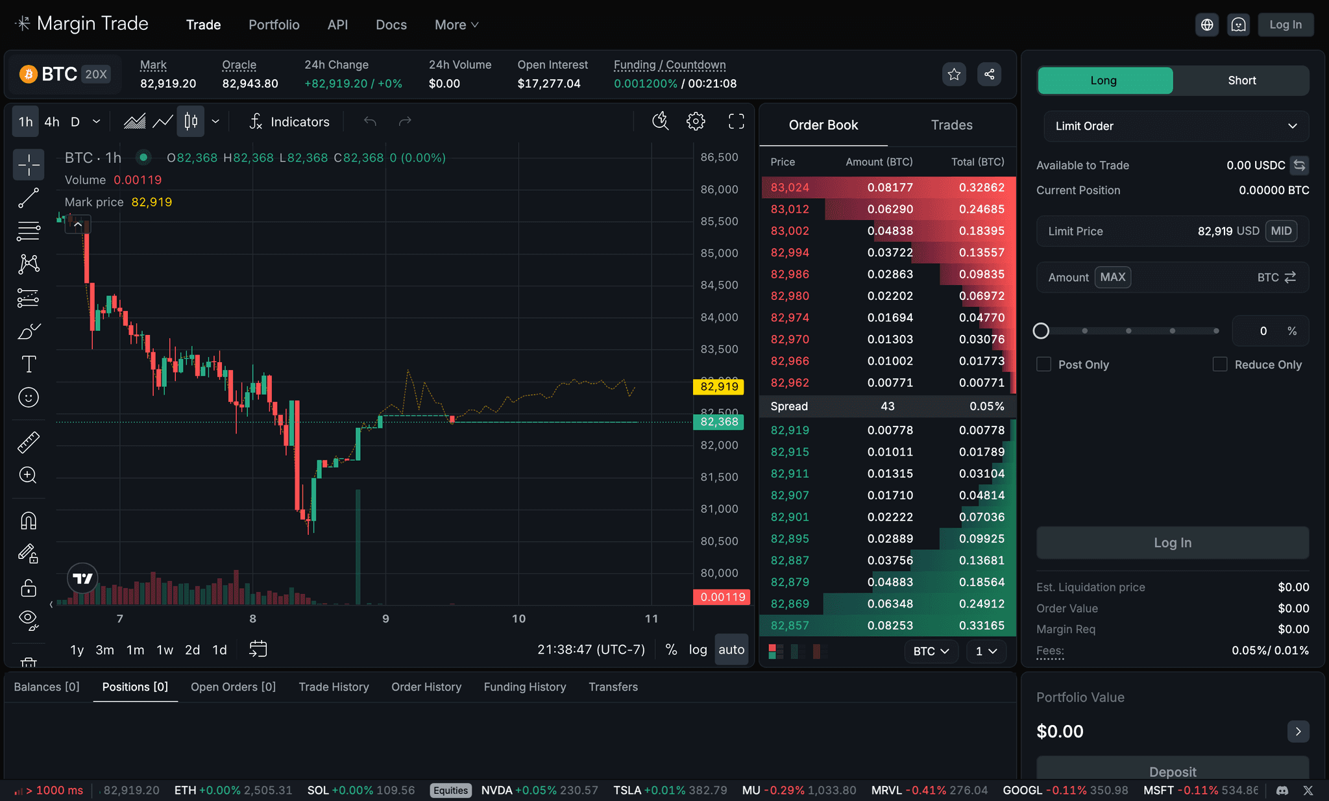Expand the chart style dropdown arrow

tap(215, 121)
